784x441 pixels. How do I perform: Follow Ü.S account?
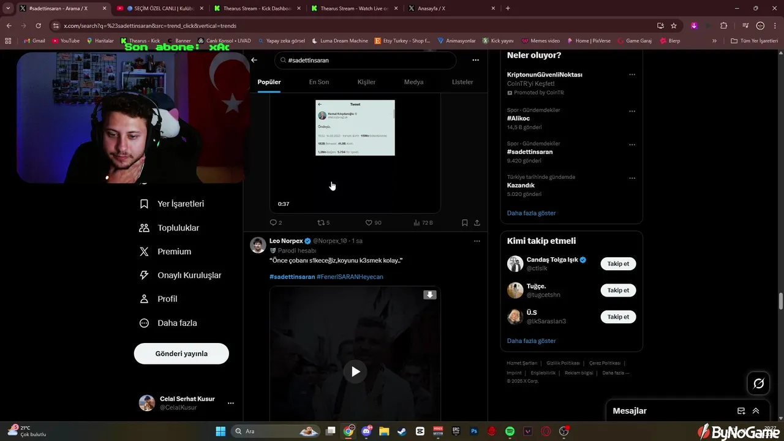point(618,317)
